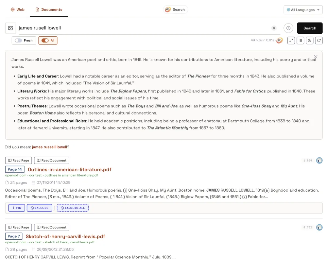The height and width of the screenshot is (259, 327).
Task: Read Document for Outlines-in-american-literature result
Action: click(x=52, y=160)
